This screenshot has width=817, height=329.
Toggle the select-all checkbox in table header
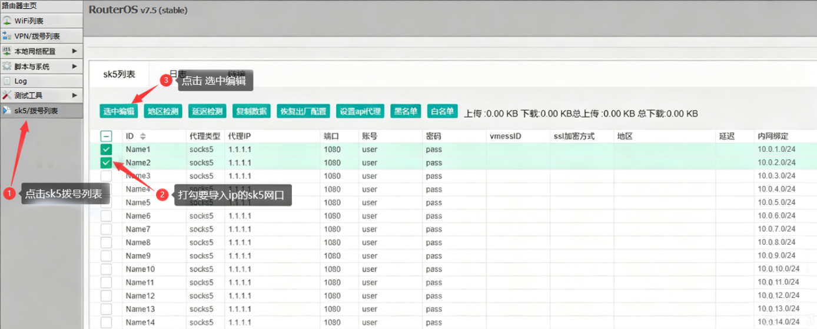(x=106, y=137)
